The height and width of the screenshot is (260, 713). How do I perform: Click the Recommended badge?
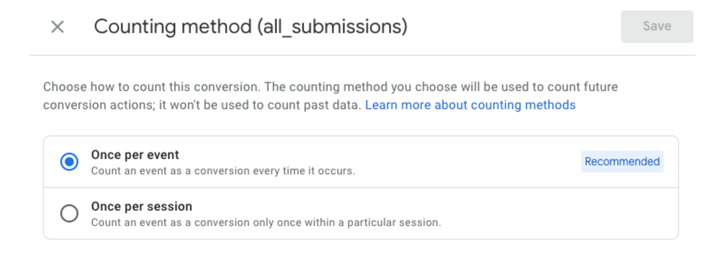click(x=622, y=162)
